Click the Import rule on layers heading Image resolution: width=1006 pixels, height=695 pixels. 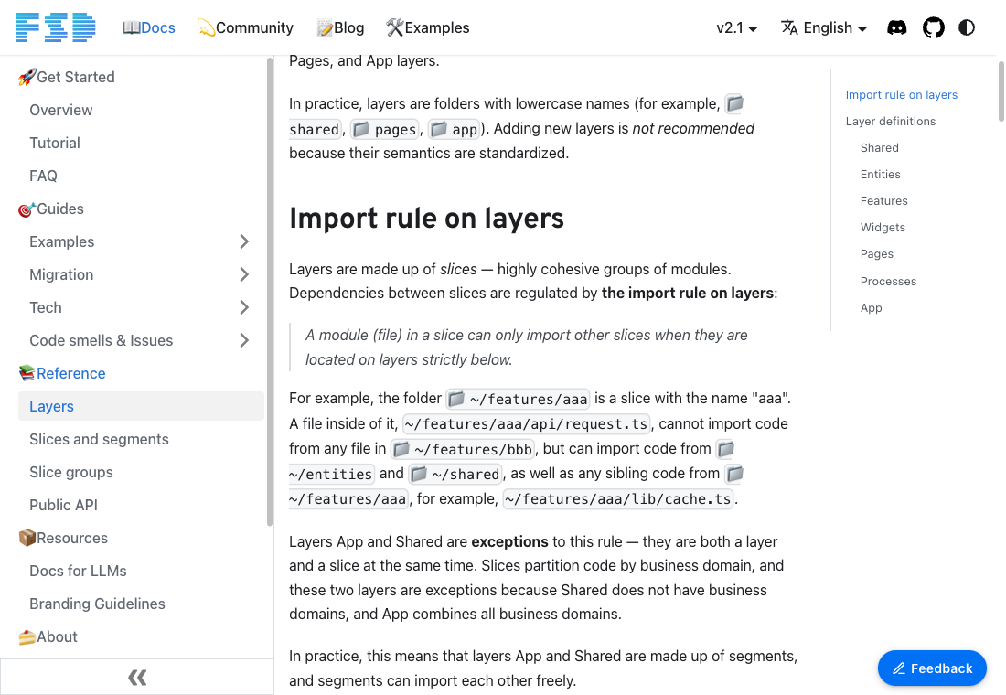(x=426, y=219)
